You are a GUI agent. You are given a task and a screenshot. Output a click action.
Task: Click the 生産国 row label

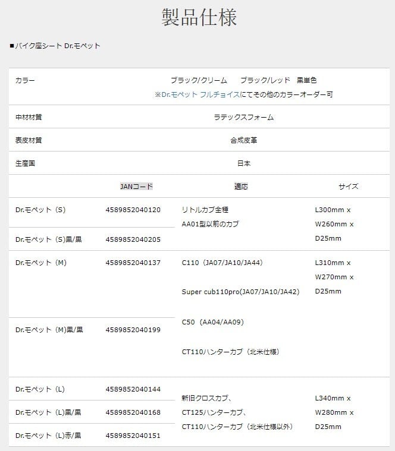tap(25, 163)
